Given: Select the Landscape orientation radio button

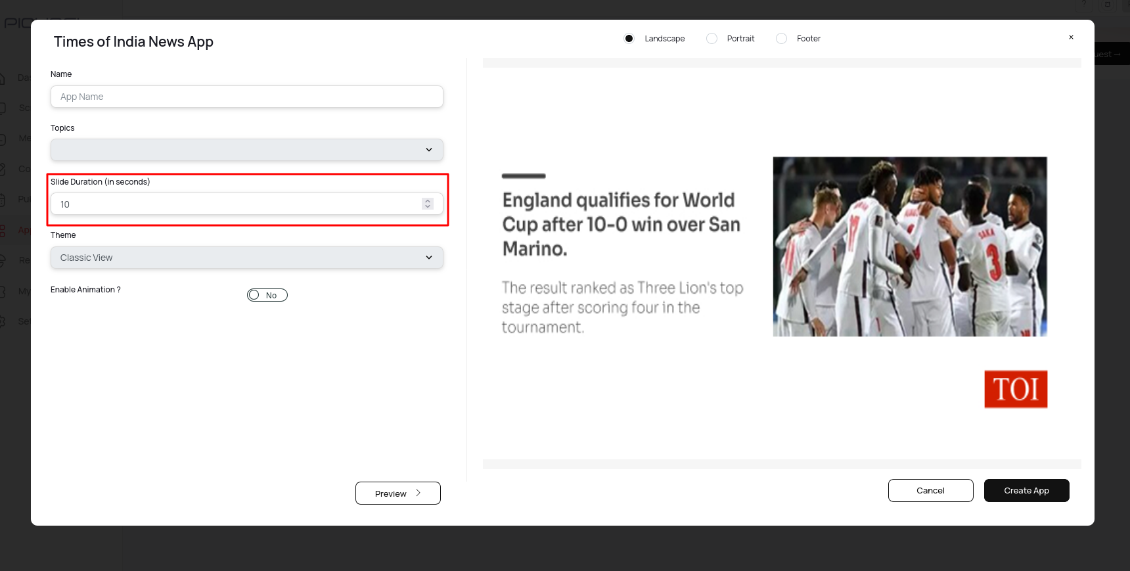Looking at the screenshot, I should tap(629, 39).
